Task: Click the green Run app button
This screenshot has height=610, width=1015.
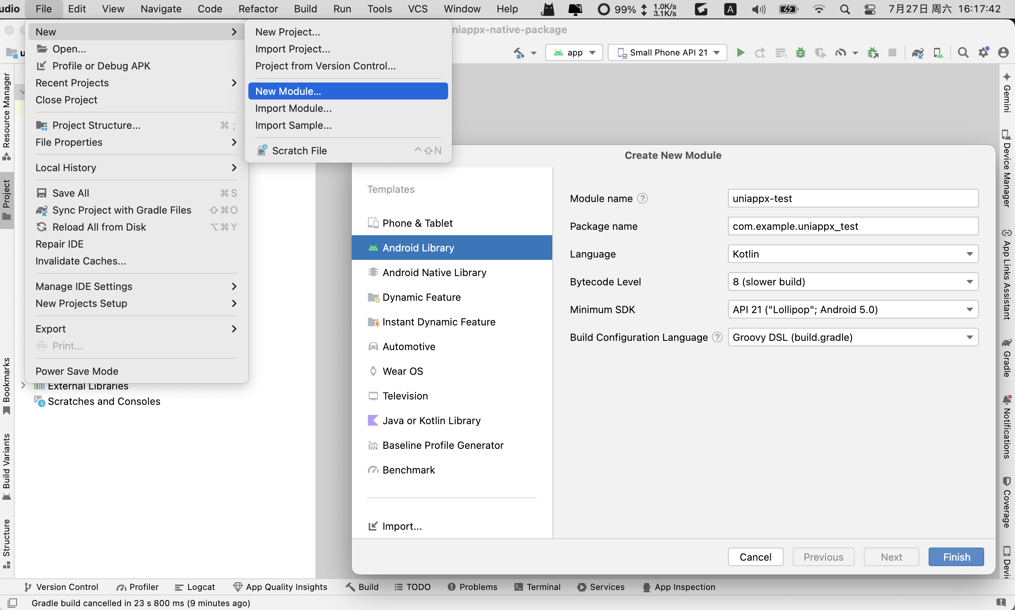Action: coord(740,52)
